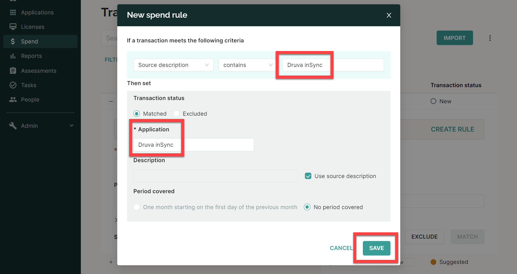Select the No period covered option

pyautogui.click(x=307, y=207)
